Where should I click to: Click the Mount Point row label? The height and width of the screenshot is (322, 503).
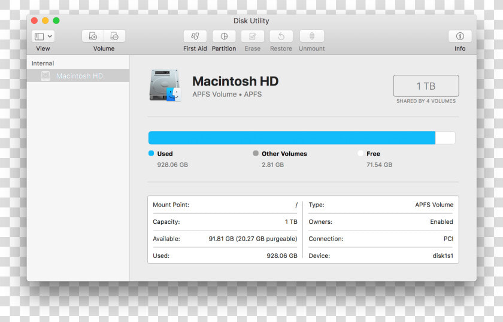[171, 205]
